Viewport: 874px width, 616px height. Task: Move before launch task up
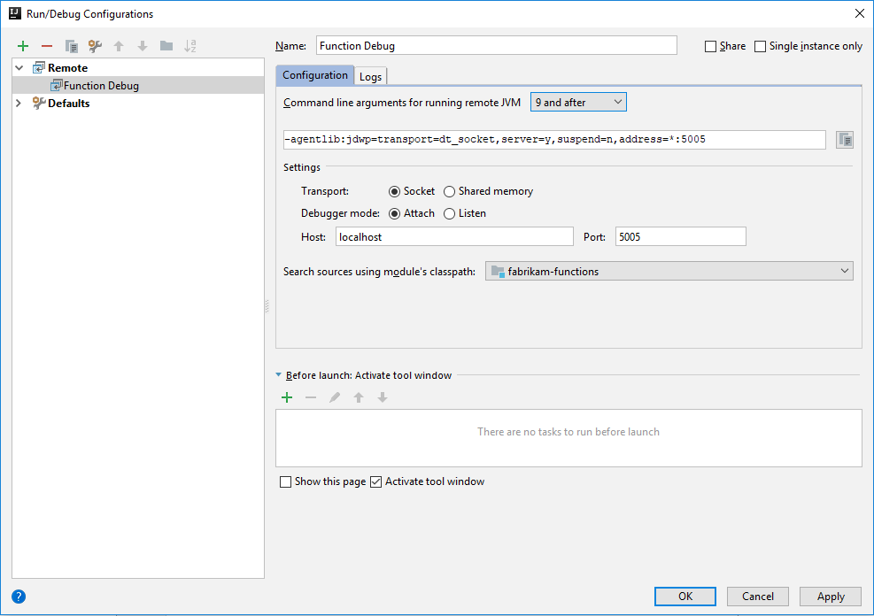pos(359,397)
